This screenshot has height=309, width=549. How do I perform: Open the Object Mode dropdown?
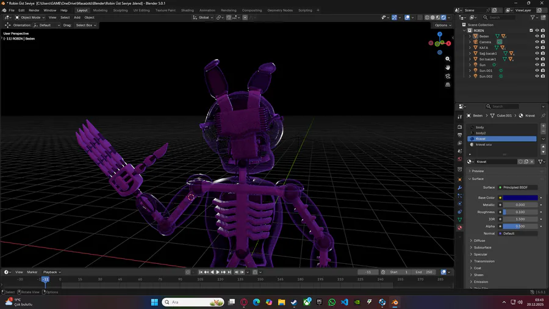coord(30,18)
